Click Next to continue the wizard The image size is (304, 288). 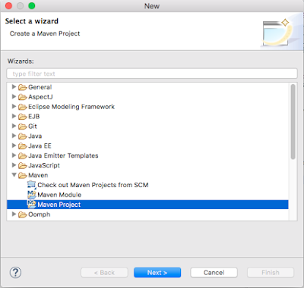point(157,273)
